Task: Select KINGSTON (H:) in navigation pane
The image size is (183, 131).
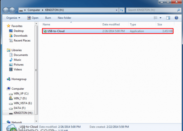Action: click(x=23, y=113)
